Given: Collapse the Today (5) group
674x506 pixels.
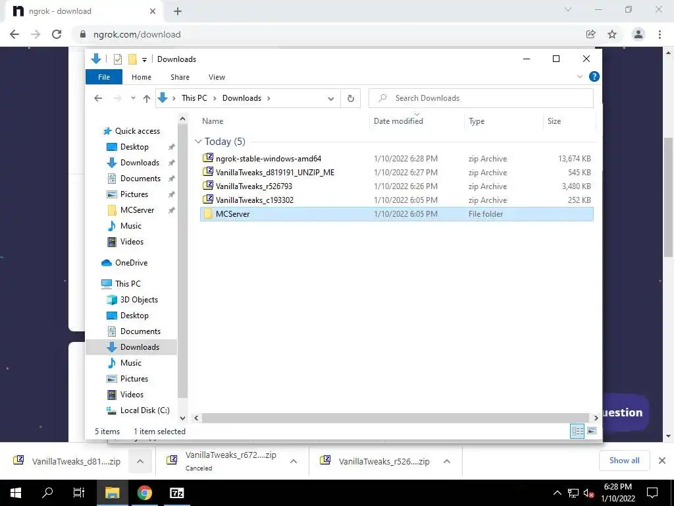Looking at the screenshot, I should click(x=198, y=142).
